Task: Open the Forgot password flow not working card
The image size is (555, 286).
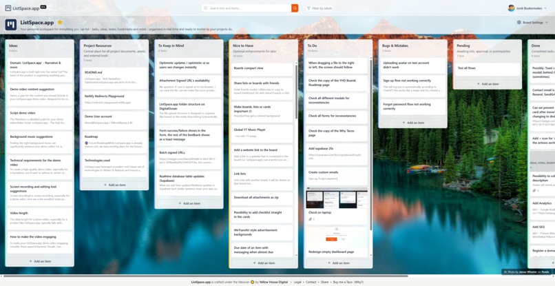Action: click(412, 107)
